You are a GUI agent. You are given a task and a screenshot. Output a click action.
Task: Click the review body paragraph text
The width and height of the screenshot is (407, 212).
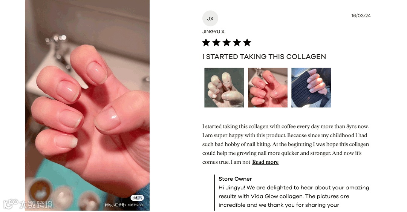coord(286,144)
